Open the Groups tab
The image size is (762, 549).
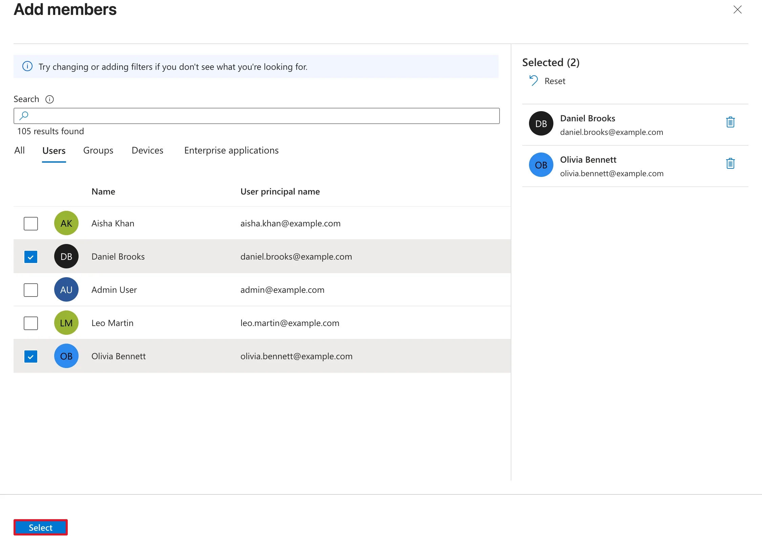pyautogui.click(x=98, y=150)
